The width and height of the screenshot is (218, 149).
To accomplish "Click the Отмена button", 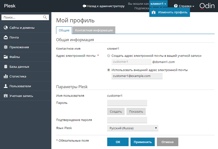I will pyautogui.click(x=167, y=142).
